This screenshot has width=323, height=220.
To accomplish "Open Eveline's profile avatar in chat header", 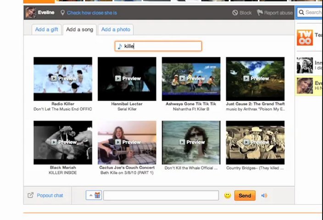I will [31, 12].
